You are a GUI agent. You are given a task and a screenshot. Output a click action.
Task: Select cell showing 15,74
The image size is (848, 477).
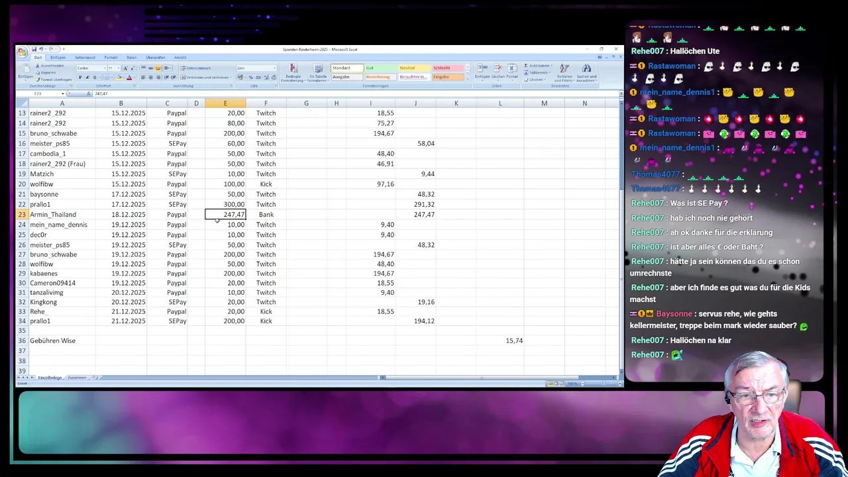(500, 341)
